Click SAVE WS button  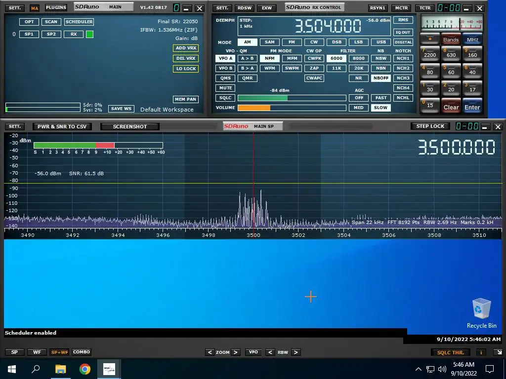pos(121,109)
